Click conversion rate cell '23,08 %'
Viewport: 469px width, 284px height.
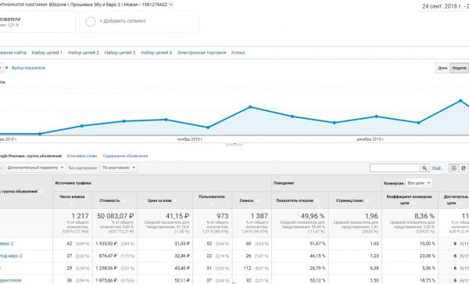pos(427,256)
